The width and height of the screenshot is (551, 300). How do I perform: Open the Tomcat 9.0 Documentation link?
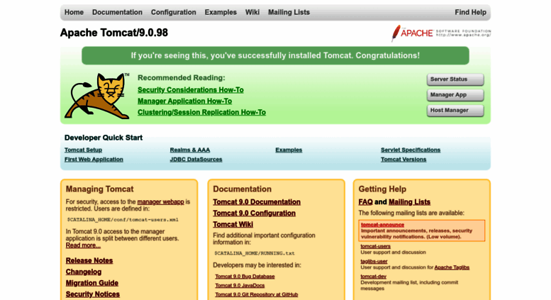click(x=256, y=202)
